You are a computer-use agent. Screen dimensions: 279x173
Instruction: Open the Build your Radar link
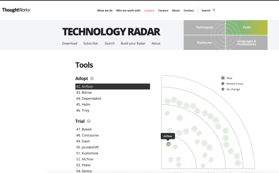point(133,44)
